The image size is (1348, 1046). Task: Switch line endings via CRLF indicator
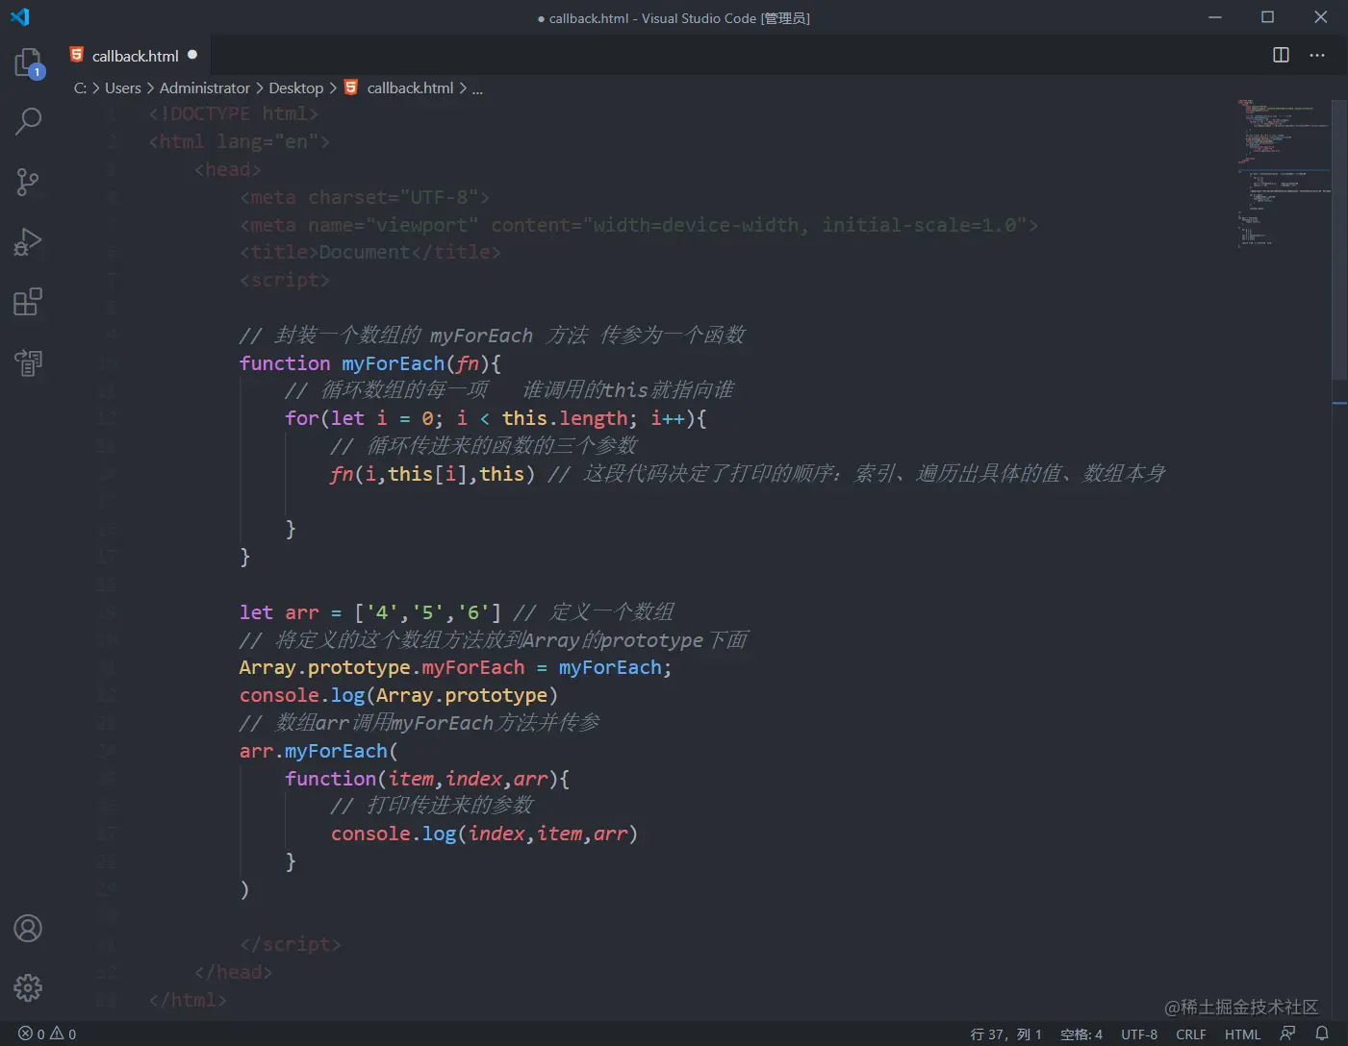pyautogui.click(x=1190, y=1034)
